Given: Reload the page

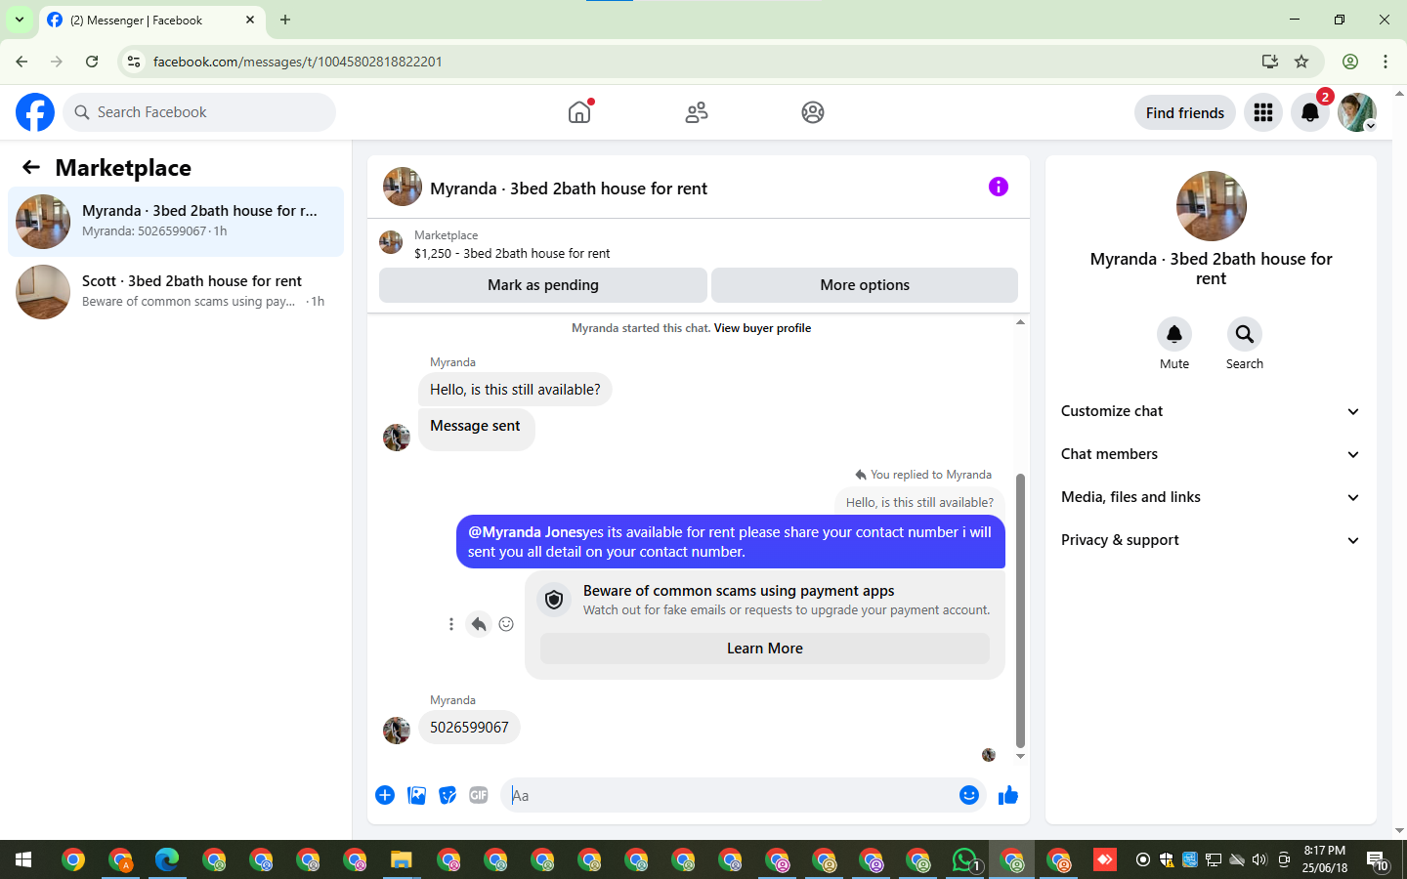Looking at the screenshot, I should click(x=92, y=62).
